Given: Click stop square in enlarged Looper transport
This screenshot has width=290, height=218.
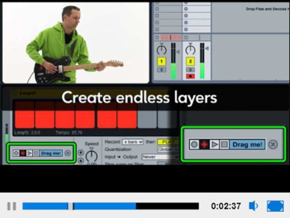Looking at the screenshot, I should click(x=224, y=144).
